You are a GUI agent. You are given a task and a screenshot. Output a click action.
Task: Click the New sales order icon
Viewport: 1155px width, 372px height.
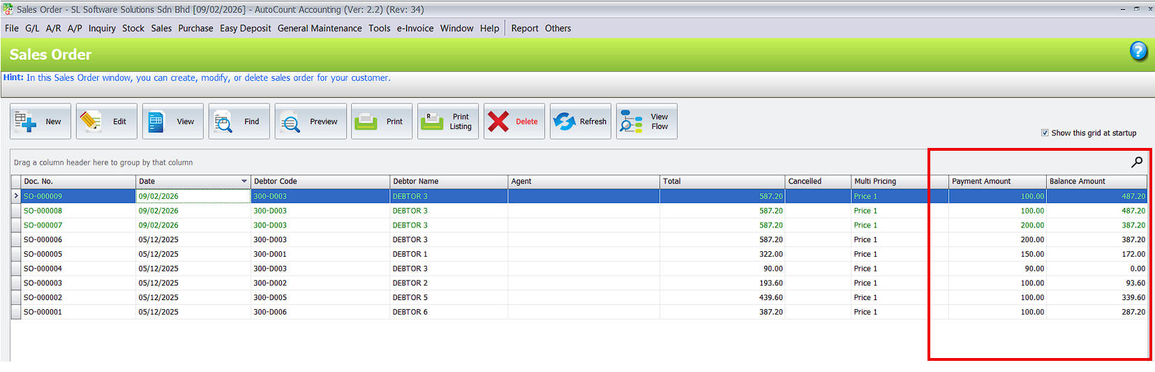click(26, 121)
